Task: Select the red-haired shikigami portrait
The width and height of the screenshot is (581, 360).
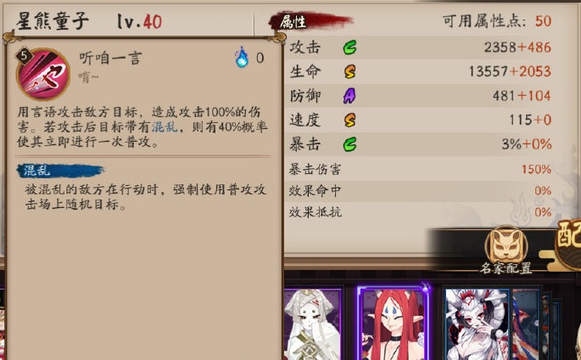Action: [394, 323]
